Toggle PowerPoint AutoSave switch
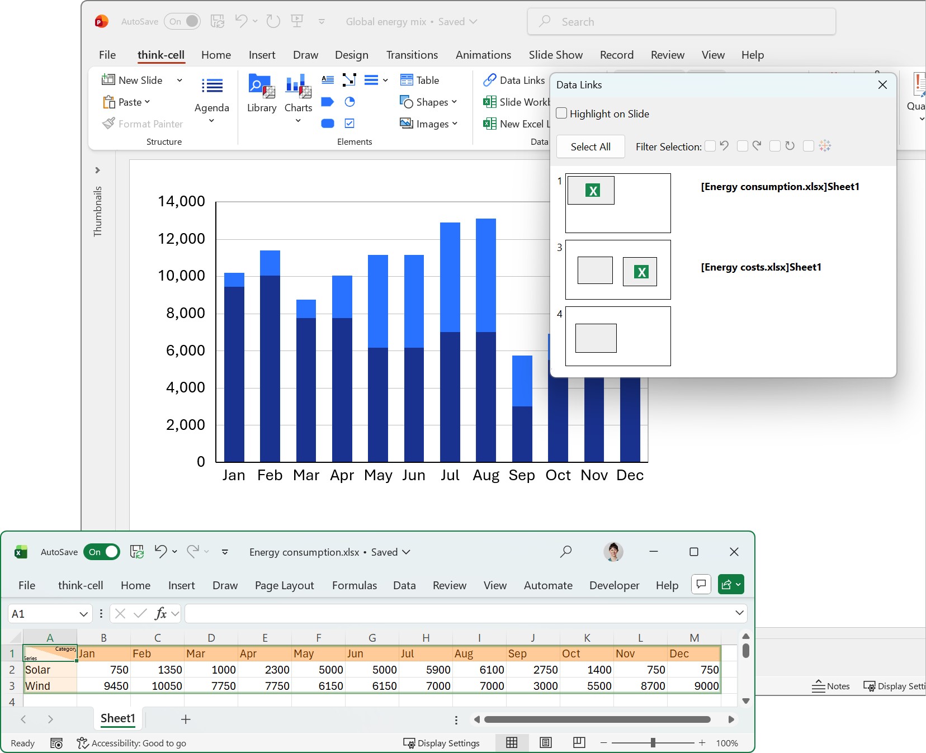 pos(182,21)
